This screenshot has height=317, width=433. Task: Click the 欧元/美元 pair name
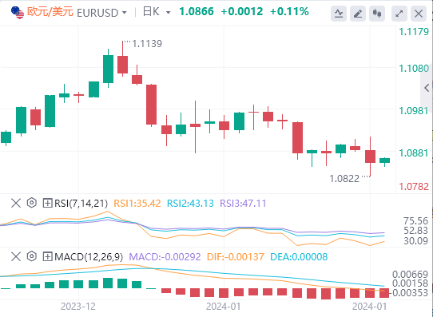click(50, 12)
